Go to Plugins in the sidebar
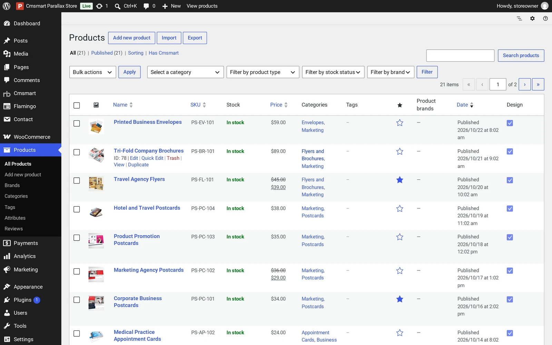The height and width of the screenshot is (345, 552). click(31, 300)
